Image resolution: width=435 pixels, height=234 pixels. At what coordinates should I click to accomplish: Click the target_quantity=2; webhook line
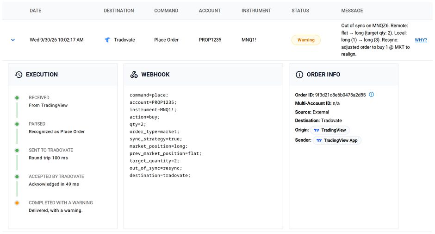tap(154, 161)
